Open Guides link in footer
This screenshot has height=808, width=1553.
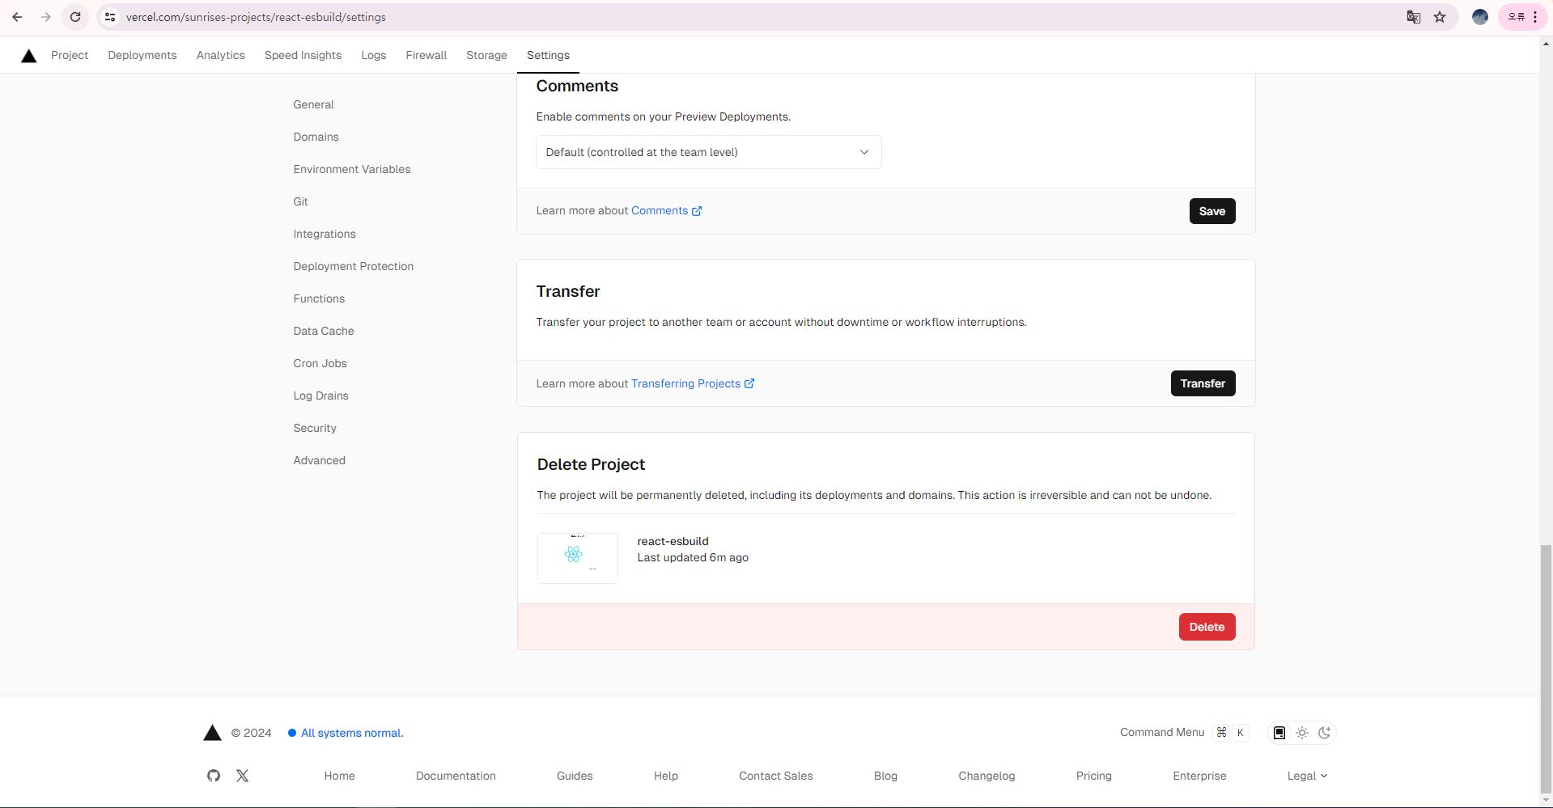[x=575, y=776]
